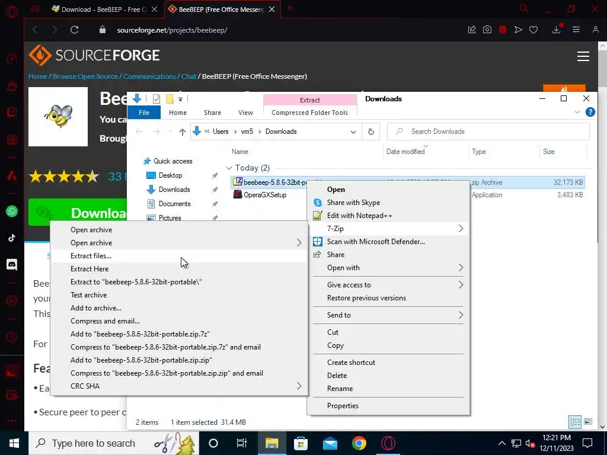Open the Explorer View ribbon tab

(x=245, y=113)
